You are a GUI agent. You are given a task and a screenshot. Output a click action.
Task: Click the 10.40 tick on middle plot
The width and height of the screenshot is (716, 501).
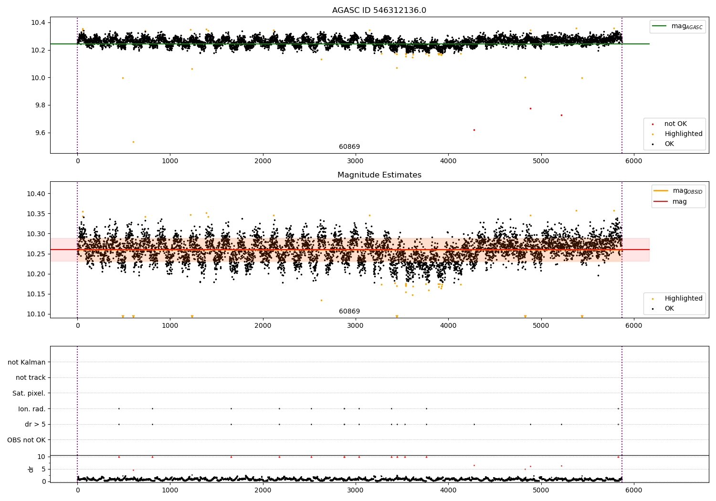36,194
